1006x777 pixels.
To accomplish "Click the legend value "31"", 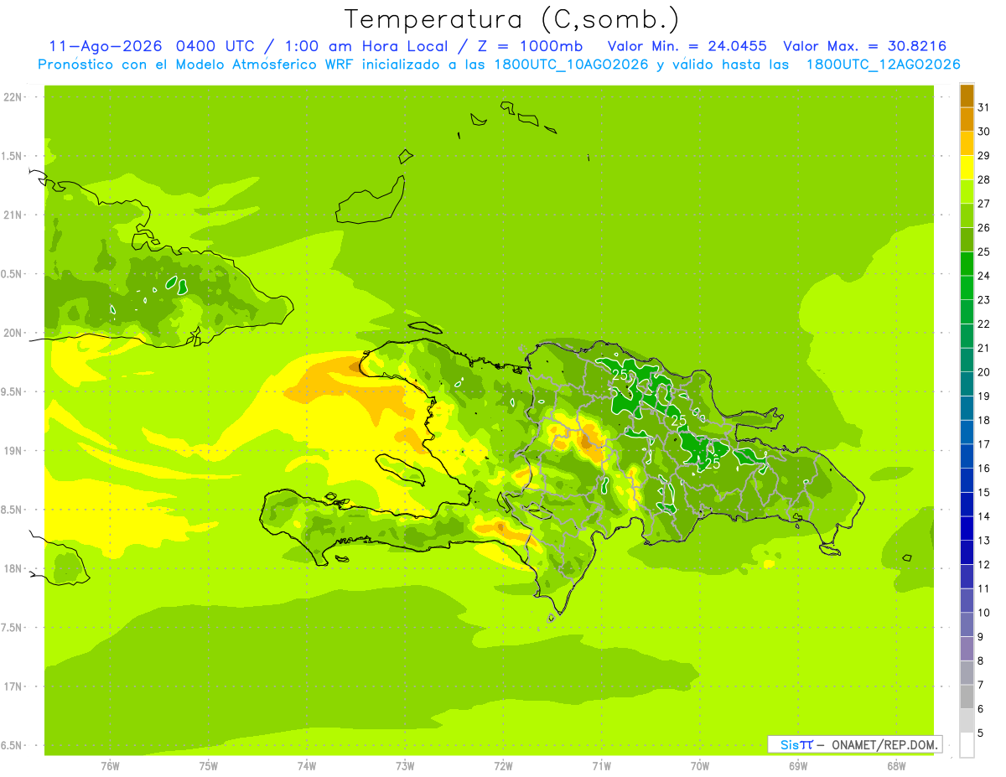I will 984,107.
